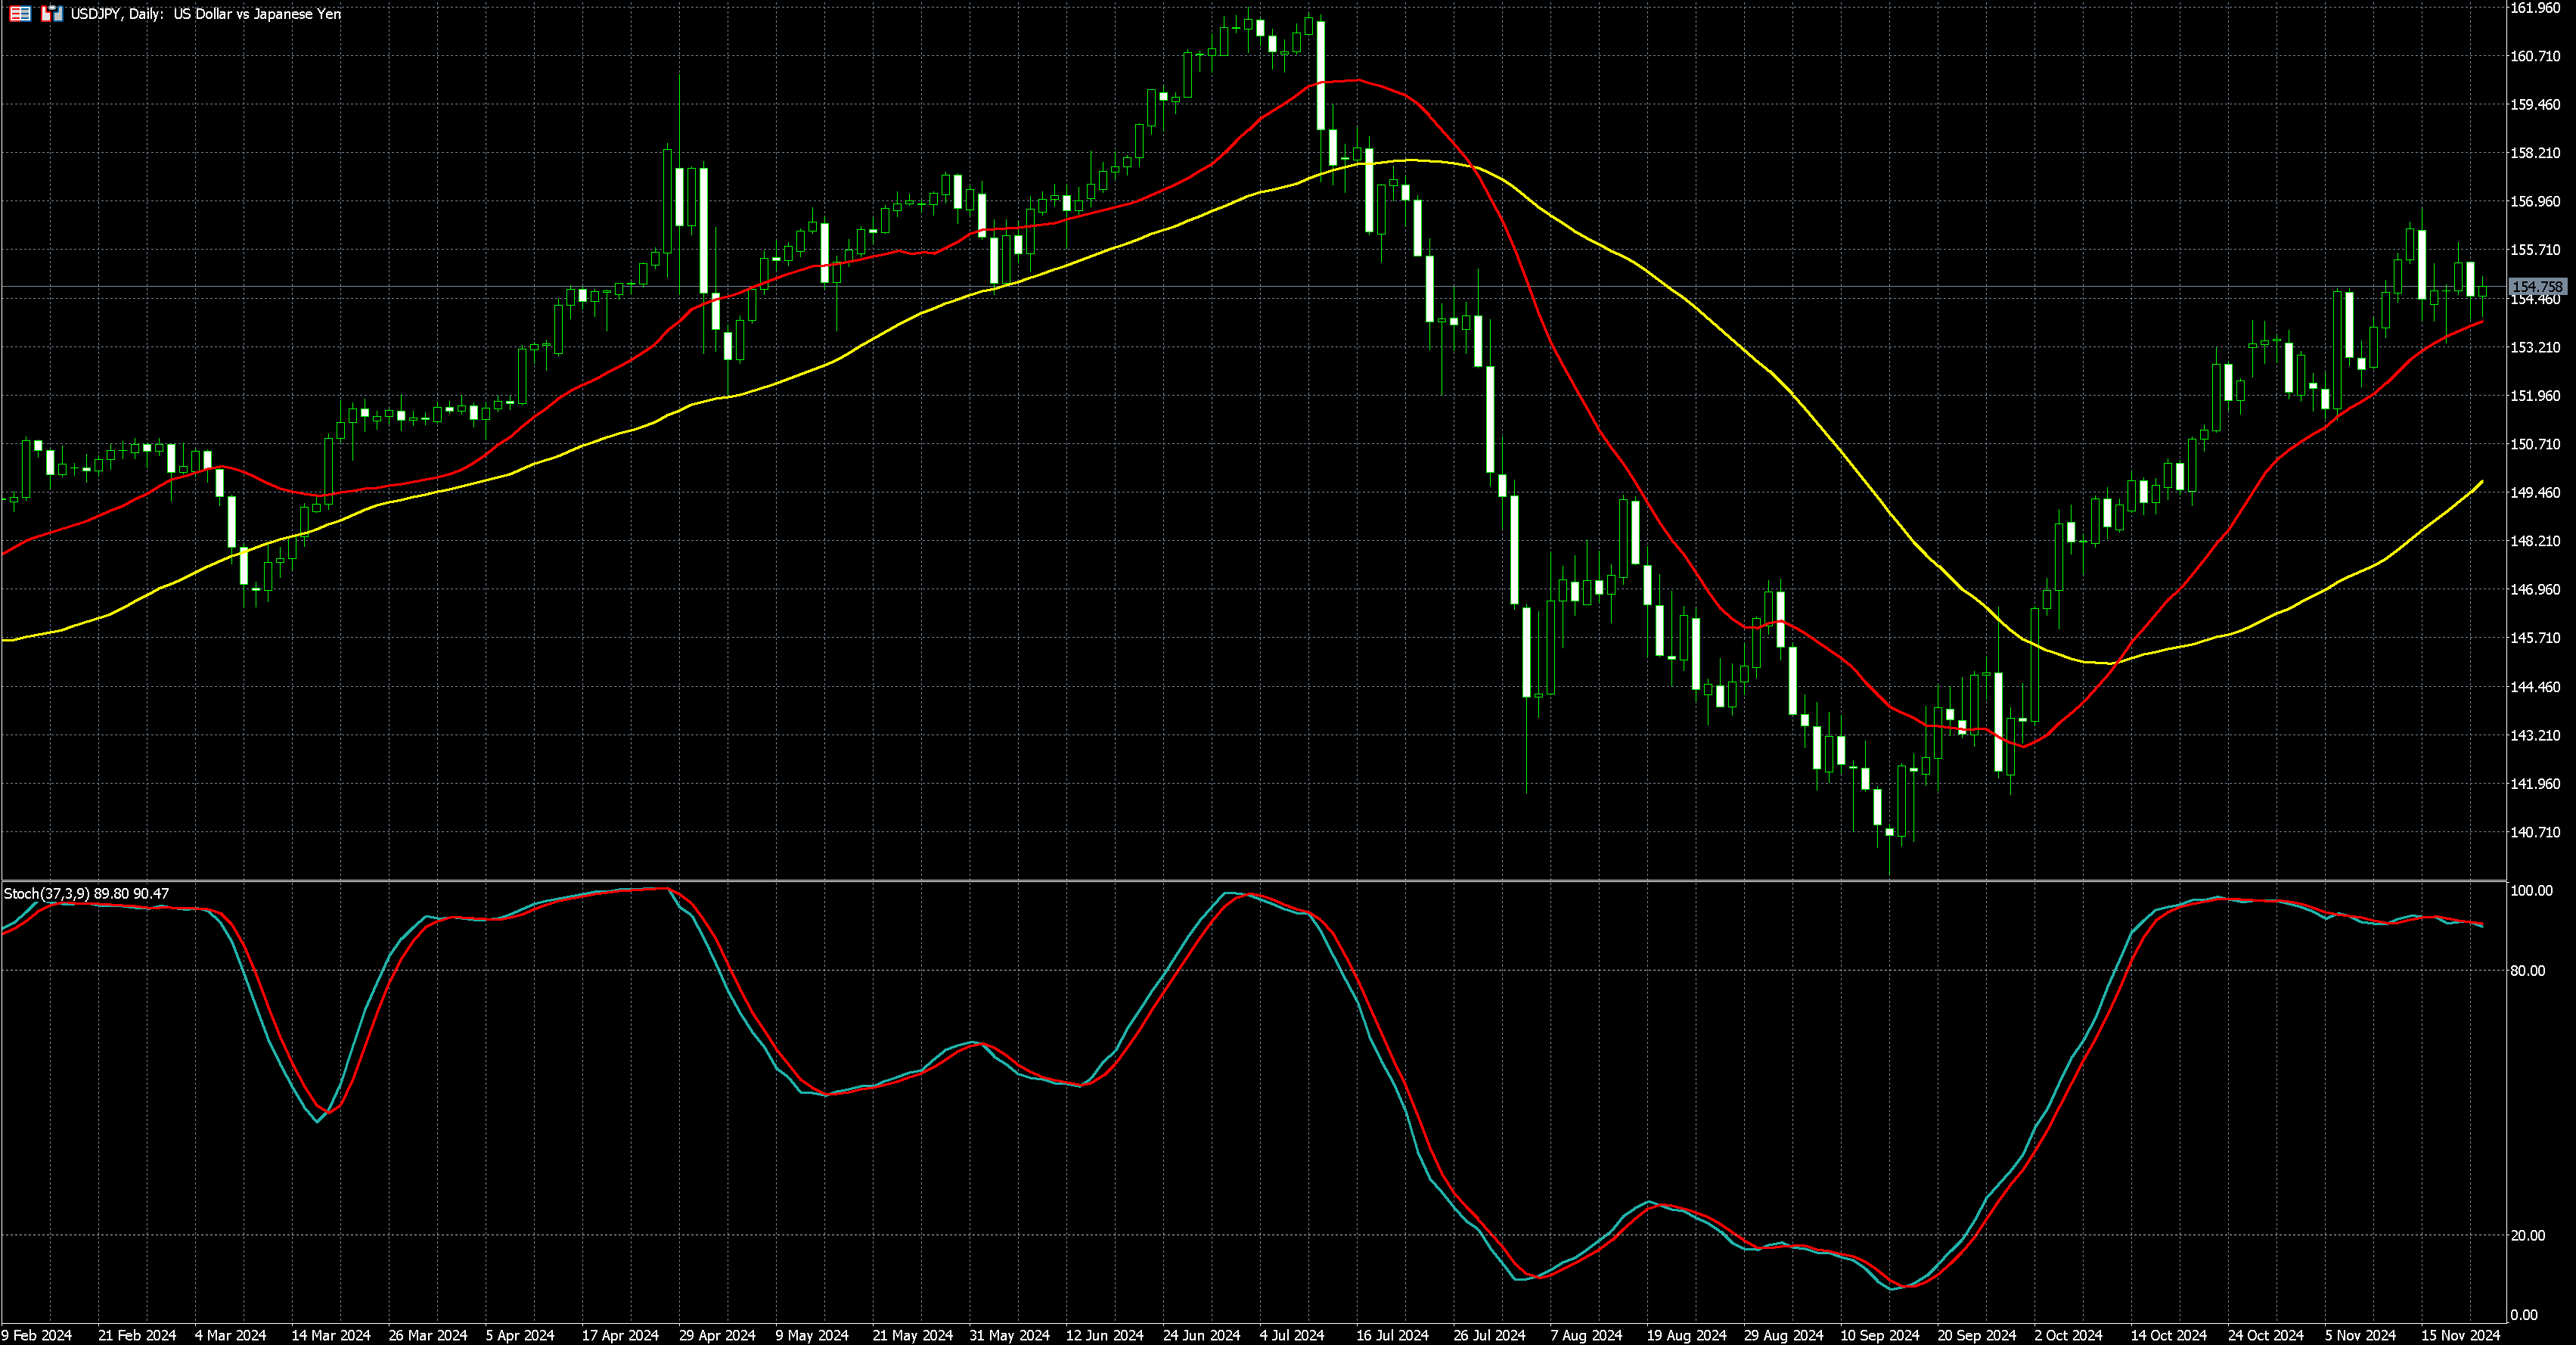The width and height of the screenshot is (2576, 1345).
Task: Click the 26 Jul 2024 date label
Action: click(1489, 1335)
